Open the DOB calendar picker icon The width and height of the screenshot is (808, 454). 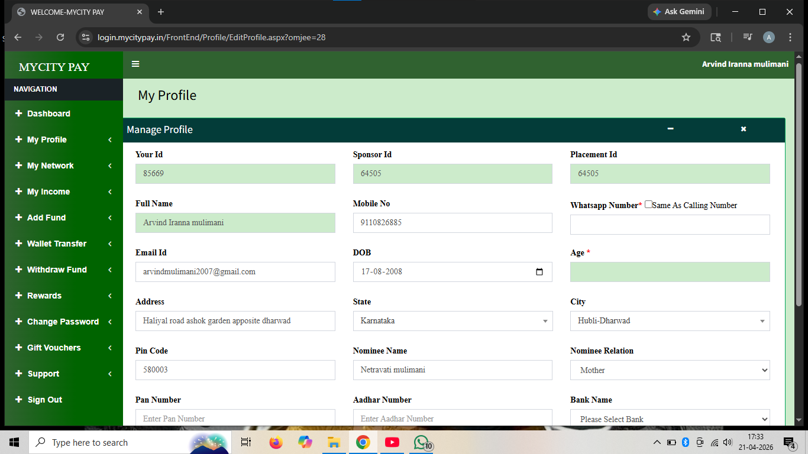pyautogui.click(x=539, y=272)
